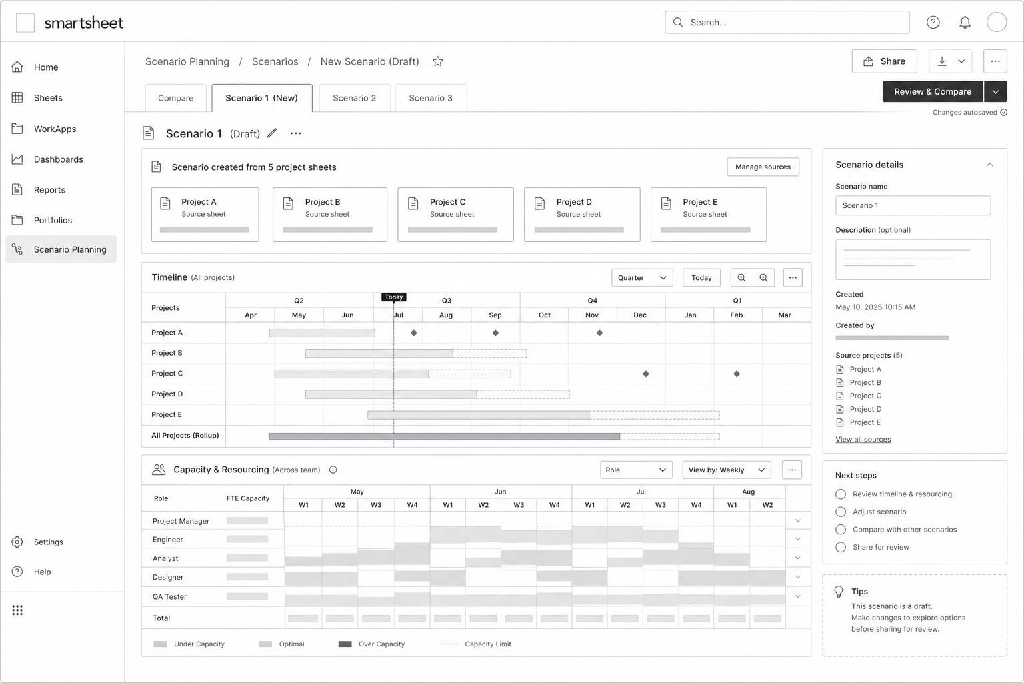Image resolution: width=1024 pixels, height=683 pixels.
Task: Open ellipsis menu next to Scenario 1 title
Action: pos(295,133)
